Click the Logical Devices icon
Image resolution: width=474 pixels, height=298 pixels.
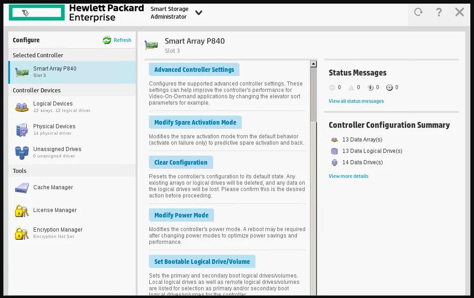tap(22, 107)
